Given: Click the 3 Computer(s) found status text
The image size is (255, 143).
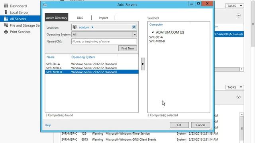Looking at the screenshot, I should (x=59, y=115).
